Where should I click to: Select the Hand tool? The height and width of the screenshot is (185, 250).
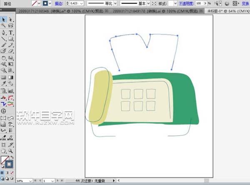pos(4,150)
